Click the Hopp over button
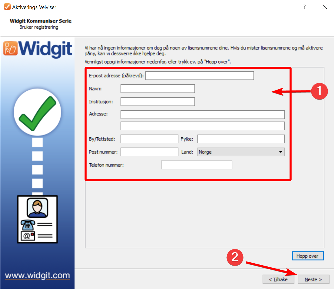The width and height of the screenshot is (335, 289). pyautogui.click(x=308, y=256)
